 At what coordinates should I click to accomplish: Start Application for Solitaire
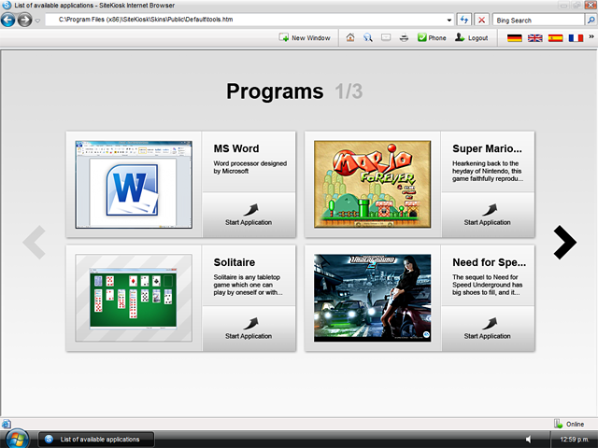tap(249, 328)
